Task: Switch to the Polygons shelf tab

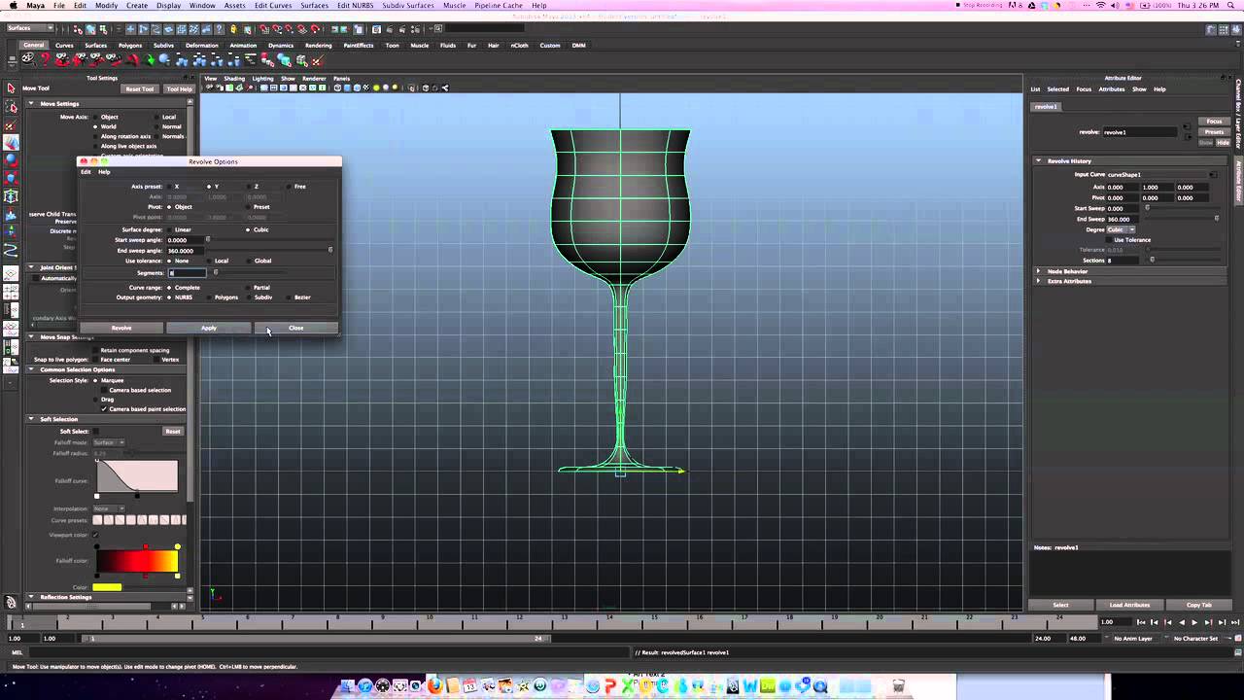Action: [130, 45]
